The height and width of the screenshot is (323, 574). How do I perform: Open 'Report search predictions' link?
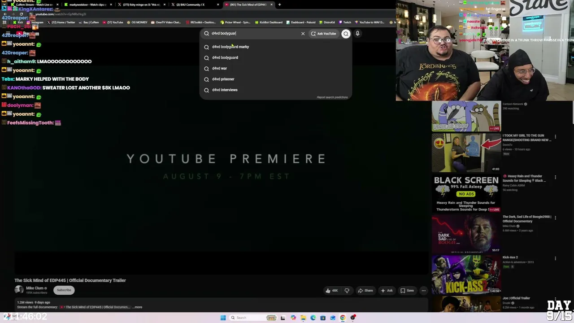point(332,97)
